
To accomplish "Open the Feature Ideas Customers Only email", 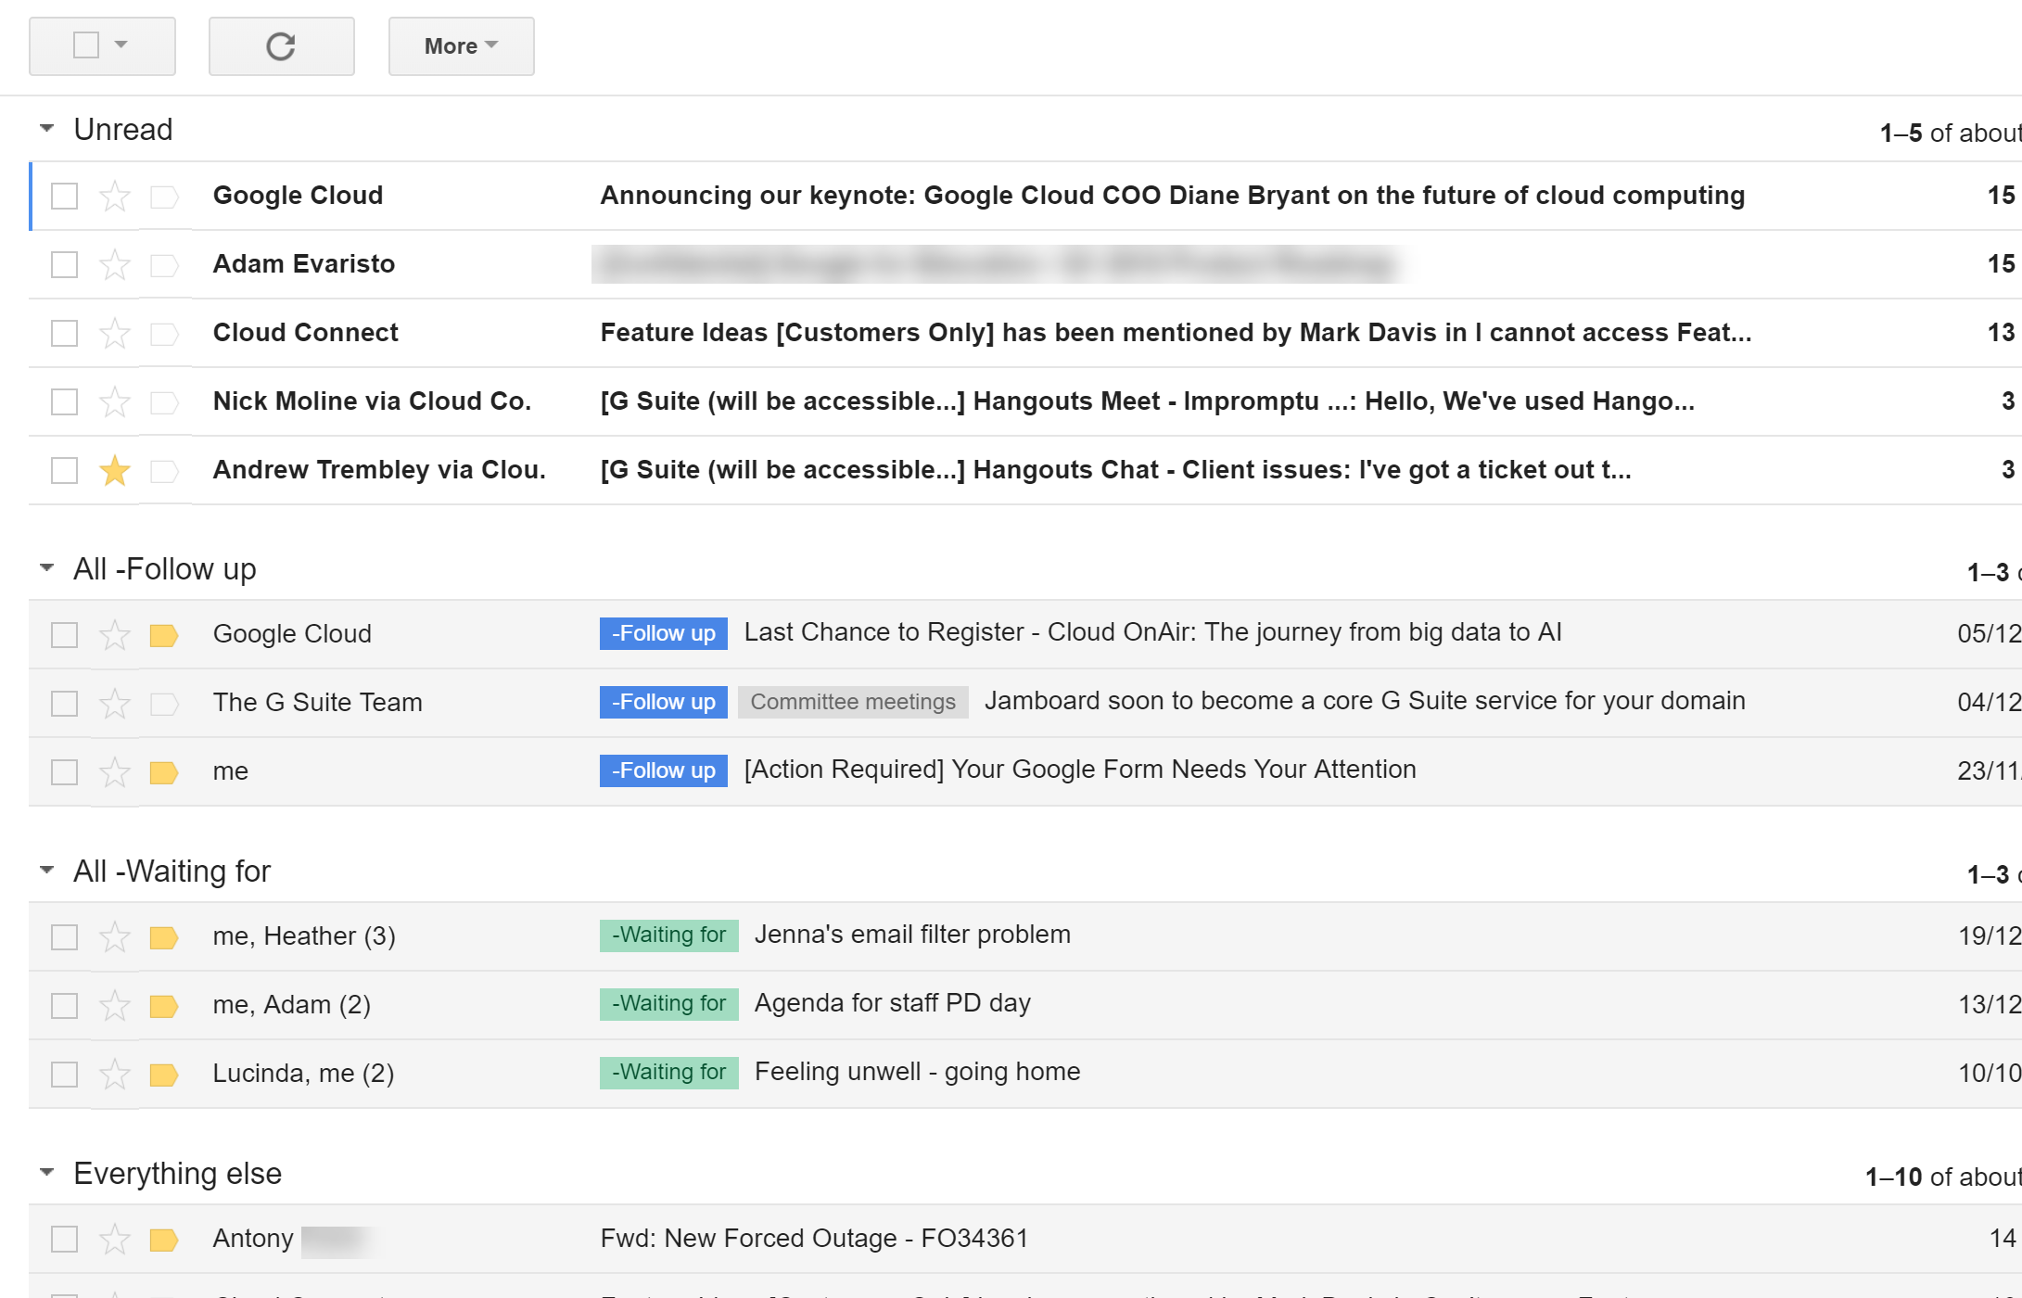I will pyautogui.click(x=1176, y=333).
